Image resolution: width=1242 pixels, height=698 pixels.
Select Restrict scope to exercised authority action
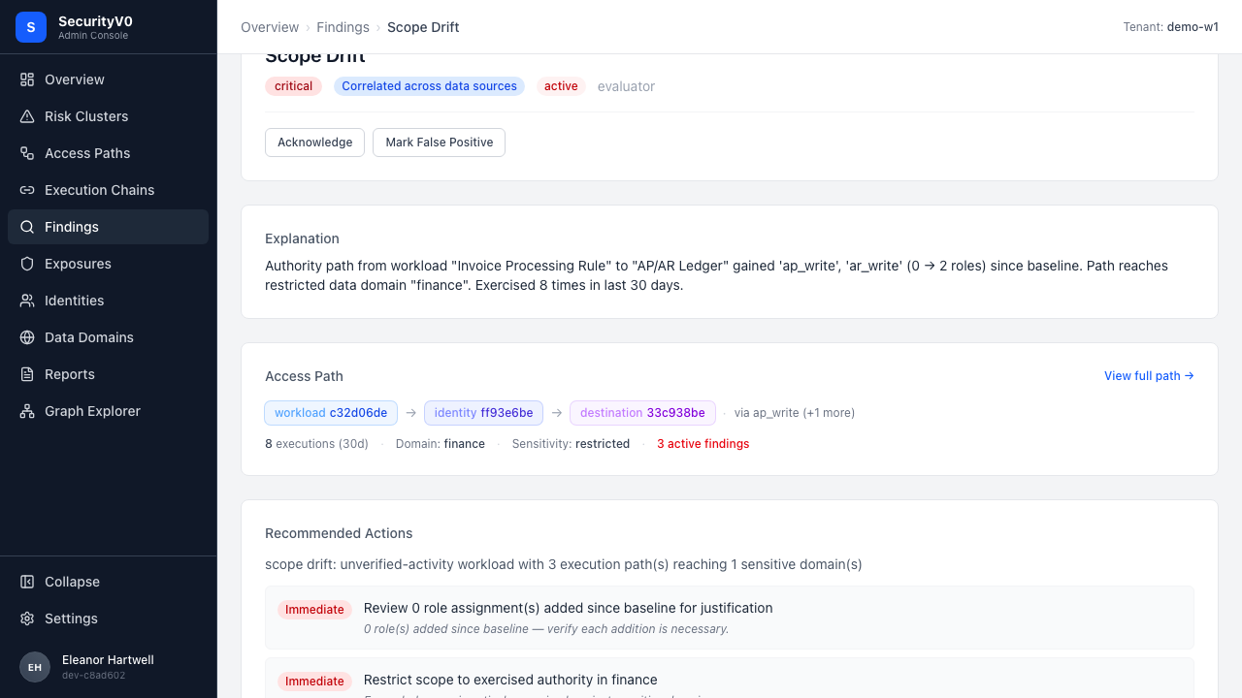(730, 679)
